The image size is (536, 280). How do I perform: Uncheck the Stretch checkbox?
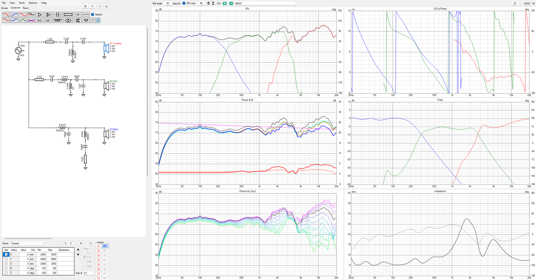point(93,15)
